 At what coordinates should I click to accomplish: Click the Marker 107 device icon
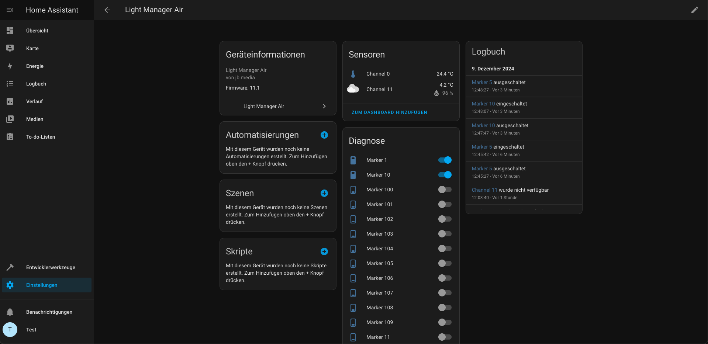[x=353, y=293]
